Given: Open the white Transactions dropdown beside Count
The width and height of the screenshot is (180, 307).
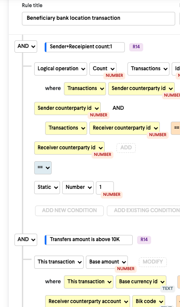Looking at the screenshot, I should coord(148,69).
